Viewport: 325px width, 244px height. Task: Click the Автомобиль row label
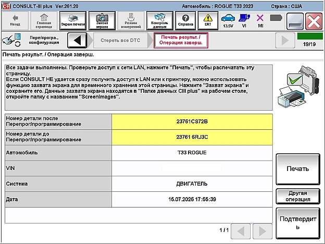[58, 153]
